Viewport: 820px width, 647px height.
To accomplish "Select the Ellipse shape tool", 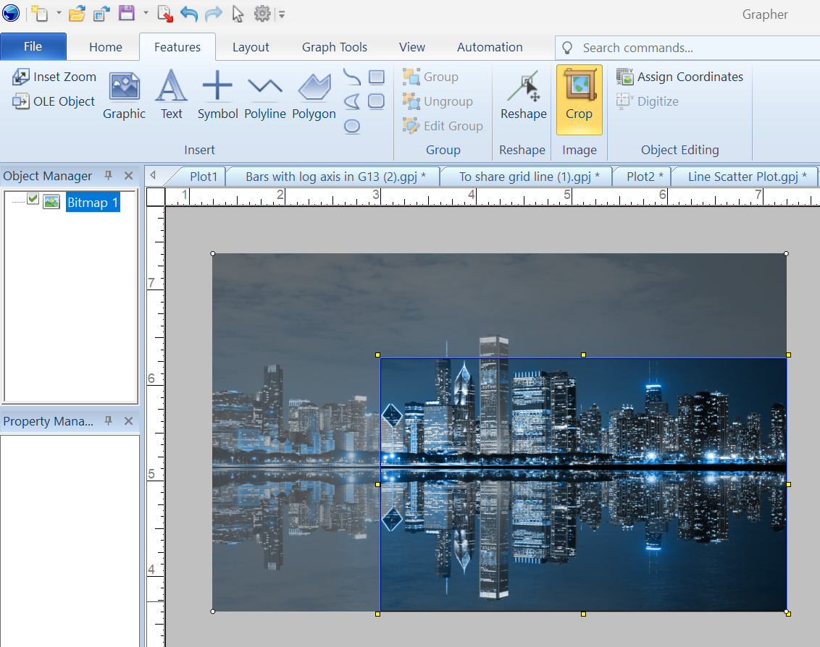I will pyautogui.click(x=351, y=125).
